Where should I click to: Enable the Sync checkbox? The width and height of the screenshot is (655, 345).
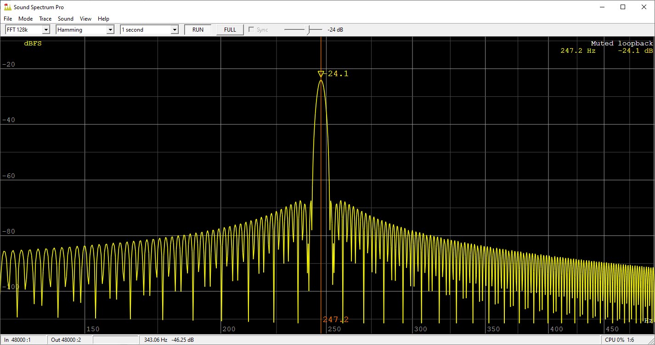coord(251,29)
